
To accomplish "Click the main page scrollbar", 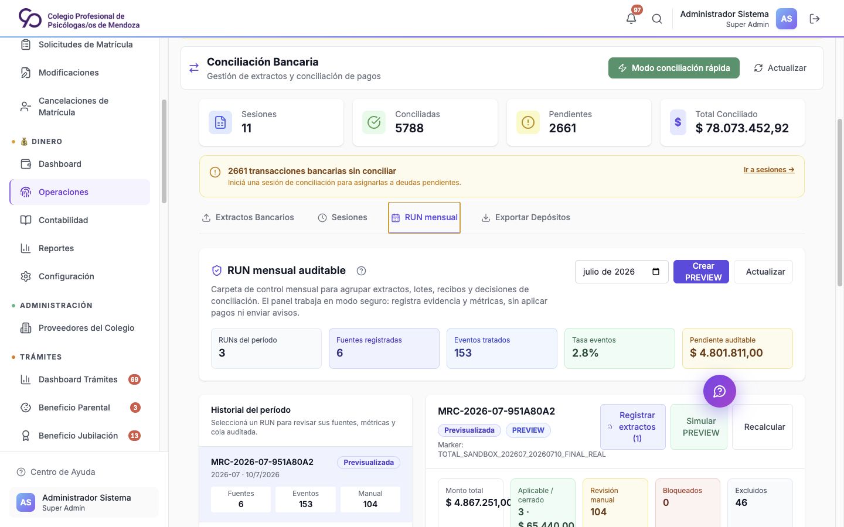I will coord(839,203).
